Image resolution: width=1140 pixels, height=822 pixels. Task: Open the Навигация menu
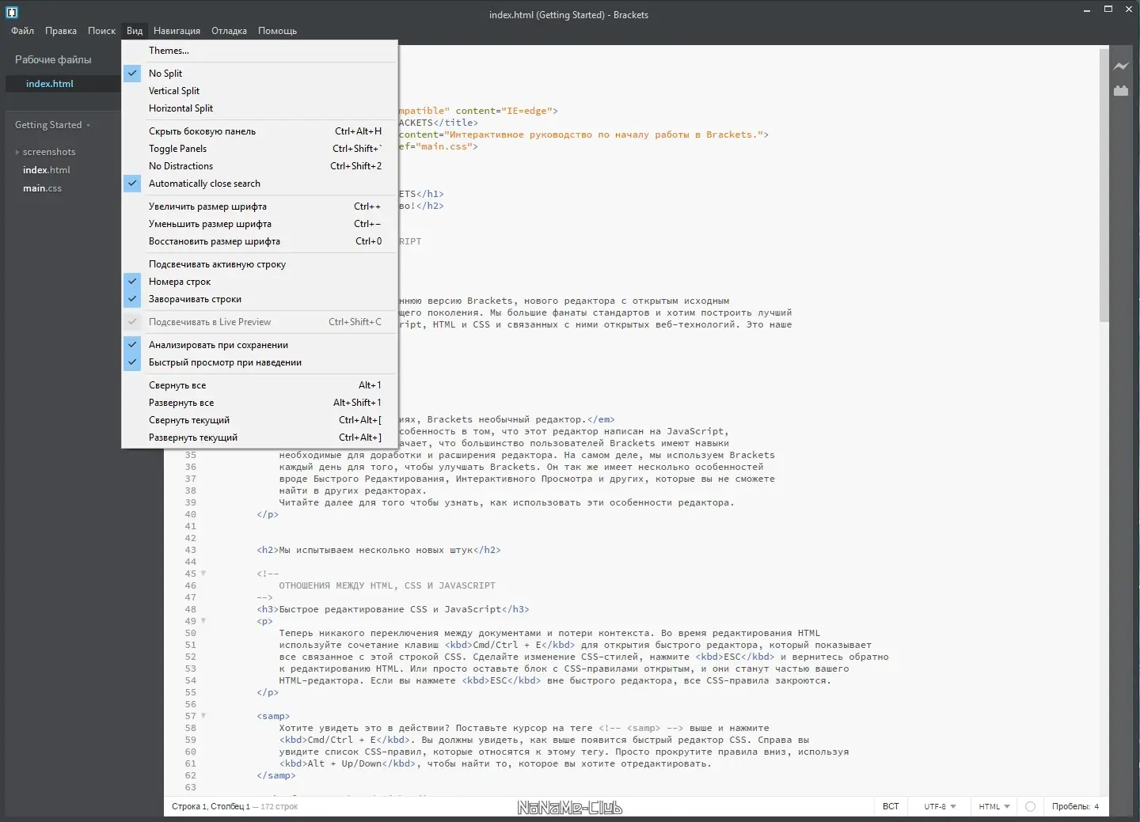(177, 31)
